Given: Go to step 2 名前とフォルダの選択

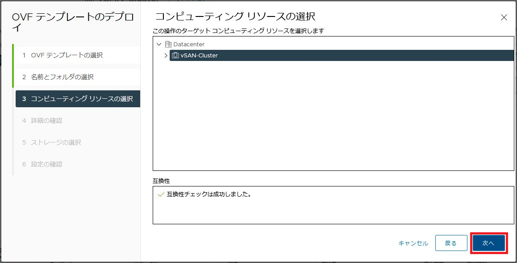Looking at the screenshot, I should 62,77.
